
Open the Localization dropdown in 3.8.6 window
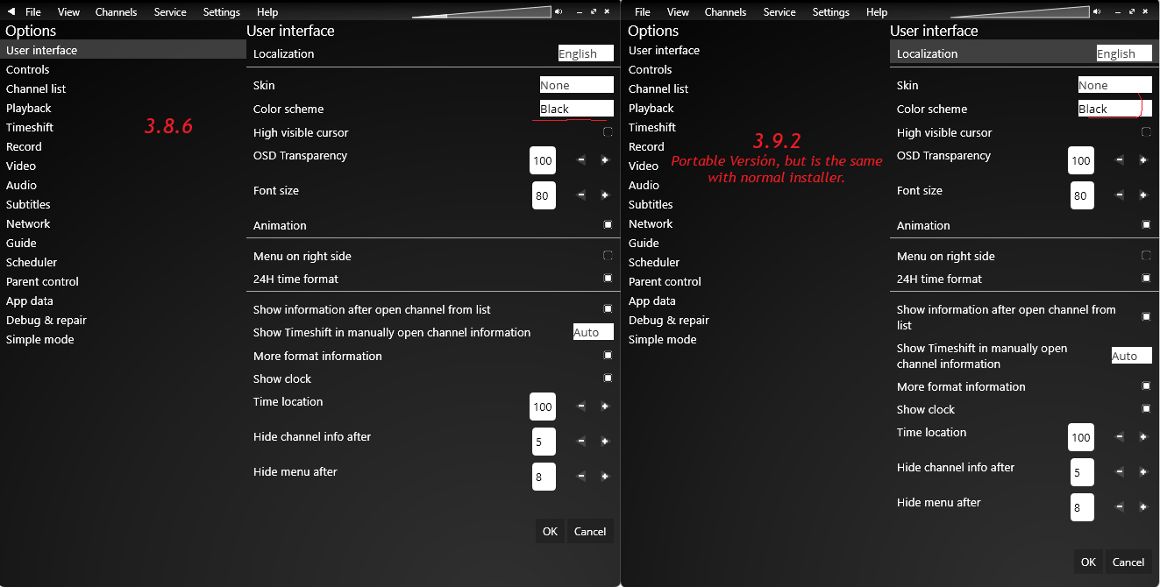pos(585,53)
